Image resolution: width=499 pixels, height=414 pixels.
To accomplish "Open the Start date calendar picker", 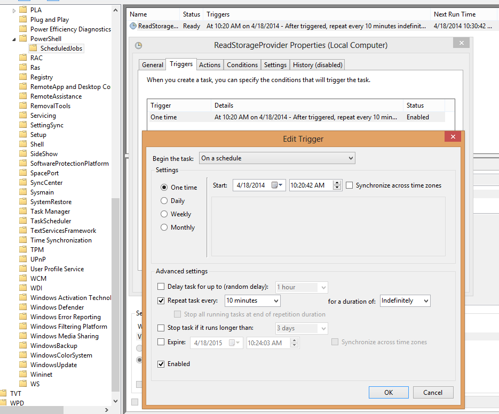I will [x=278, y=185].
